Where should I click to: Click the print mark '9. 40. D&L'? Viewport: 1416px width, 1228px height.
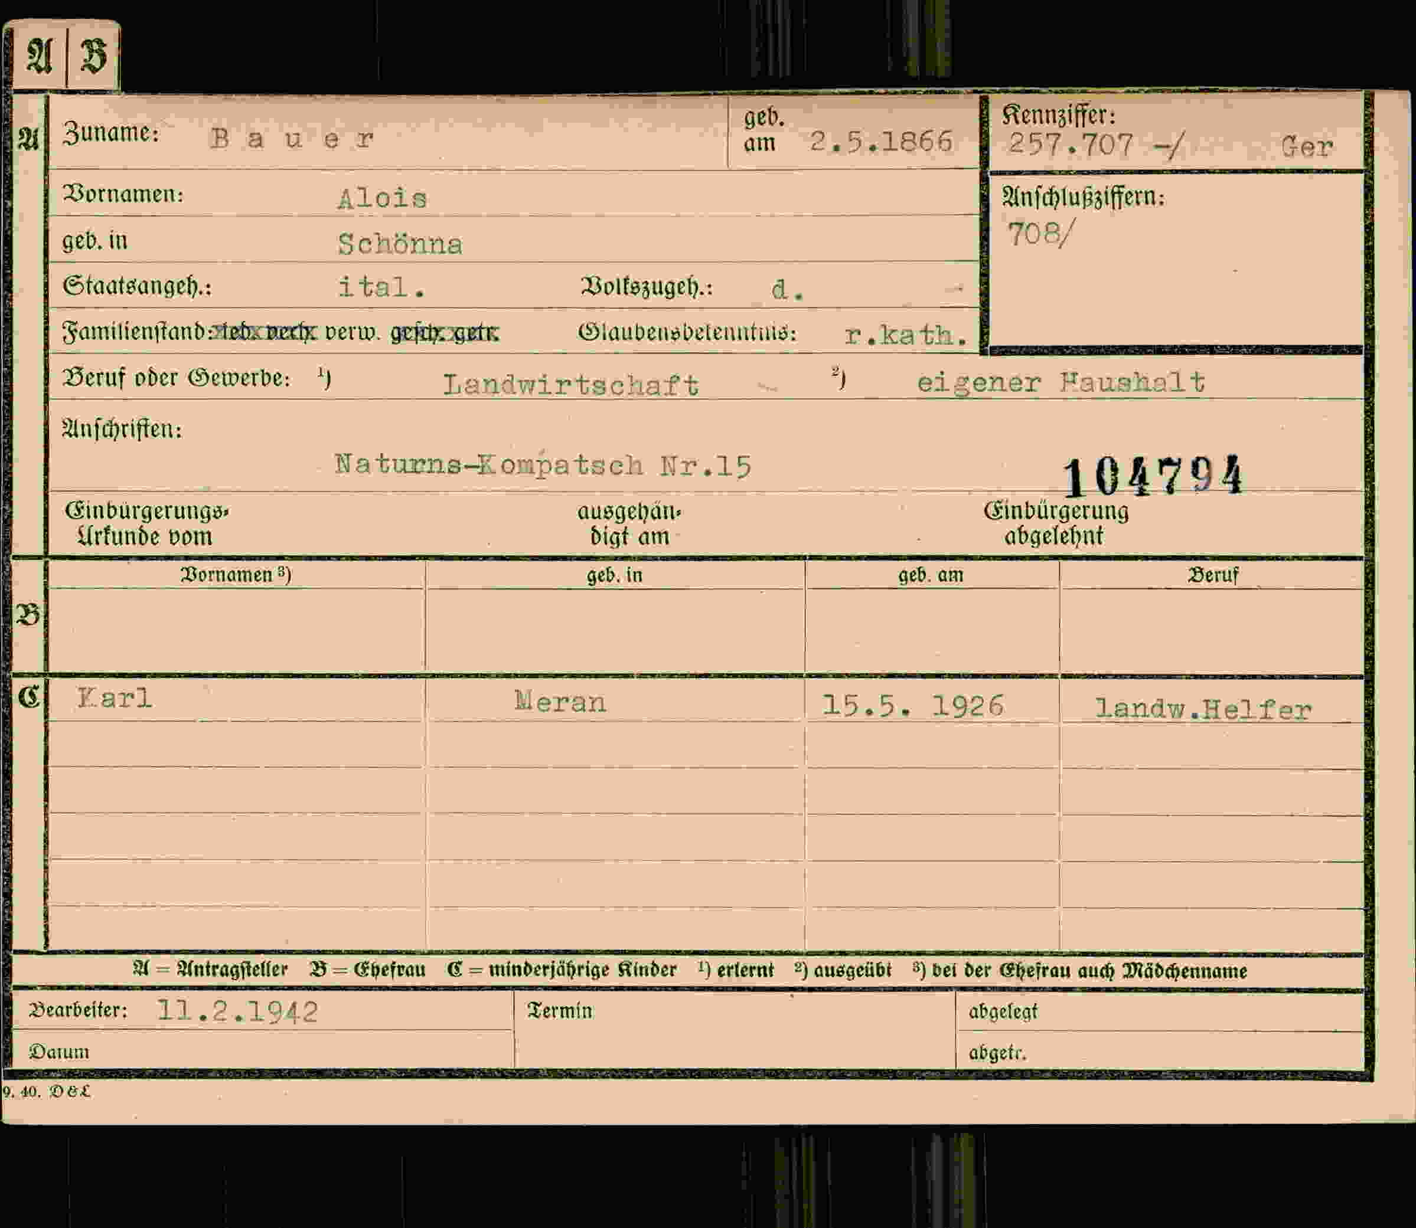click(47, 1092)
